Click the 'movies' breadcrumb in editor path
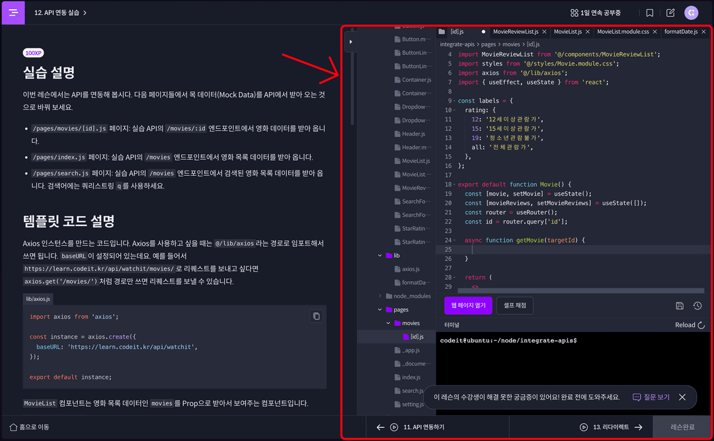Screen dimensions: 714x441 pos(511,44)
